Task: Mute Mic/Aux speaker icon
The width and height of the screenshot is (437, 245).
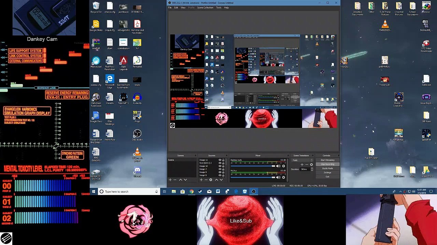Action: pyautogui.click(x=279, y=177)
